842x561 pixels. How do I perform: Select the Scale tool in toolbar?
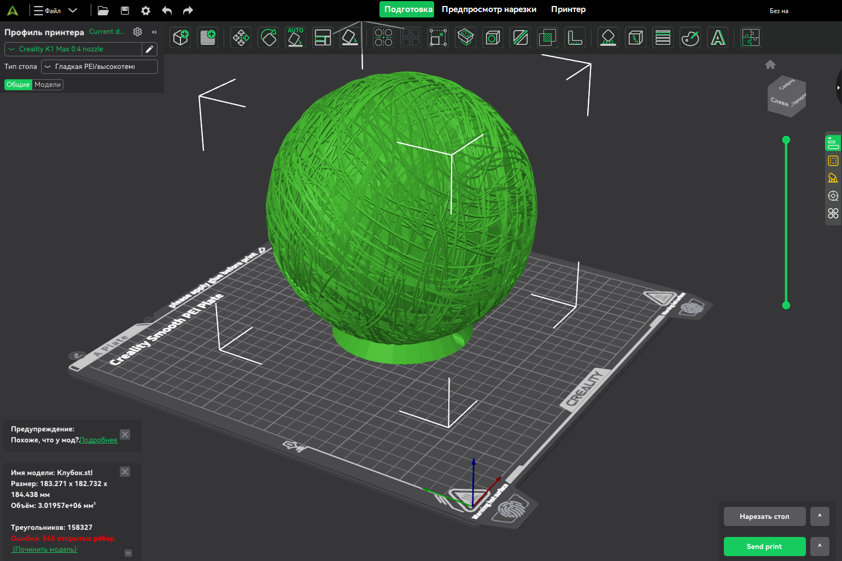point(438,38)
